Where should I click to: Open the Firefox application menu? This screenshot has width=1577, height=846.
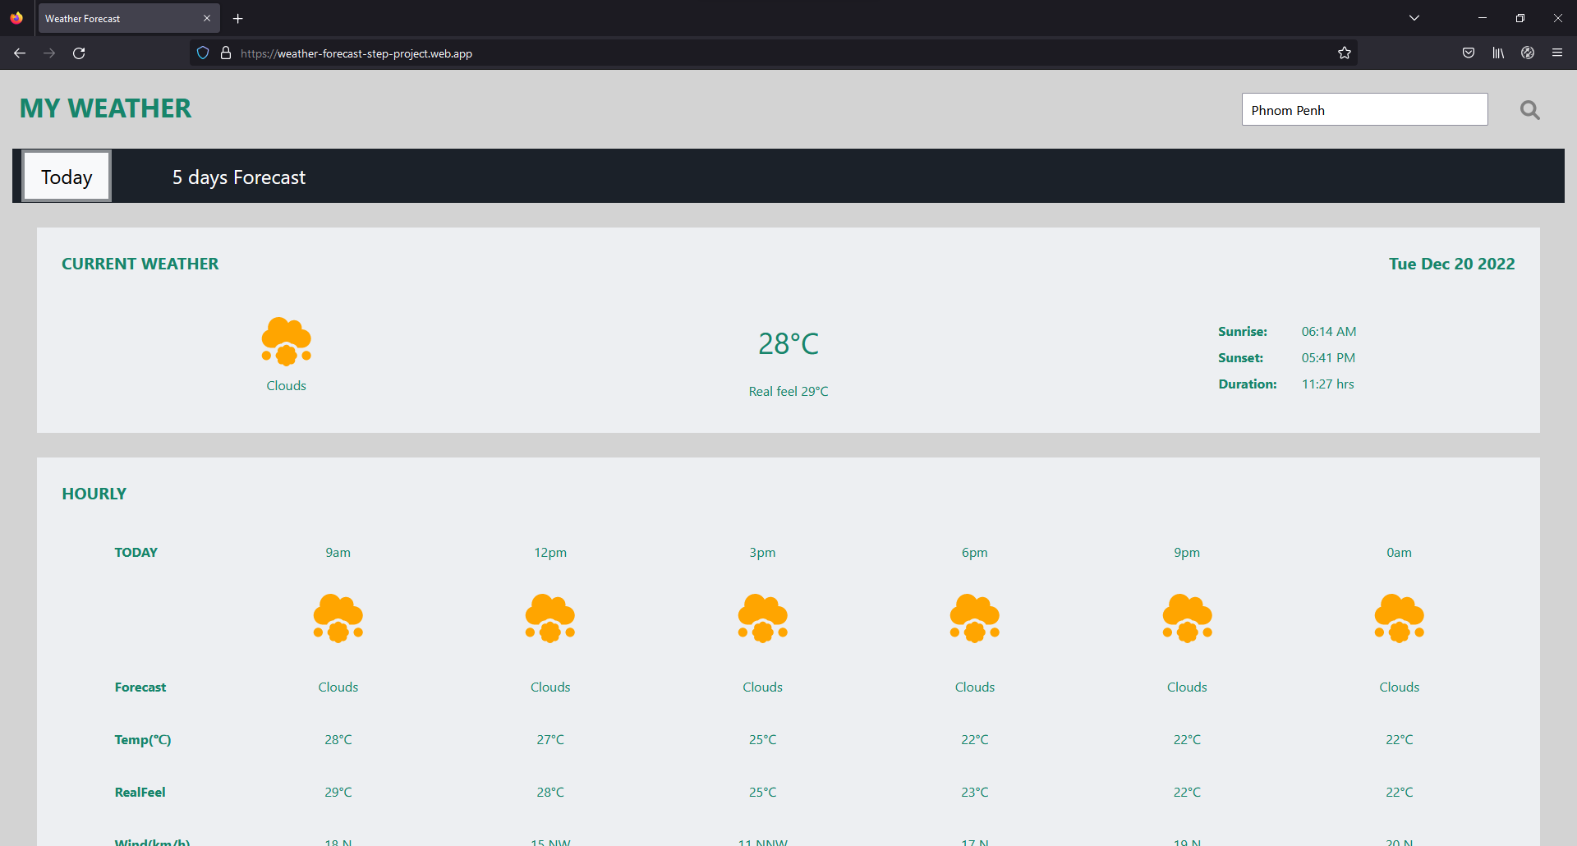pos(1557,53)
